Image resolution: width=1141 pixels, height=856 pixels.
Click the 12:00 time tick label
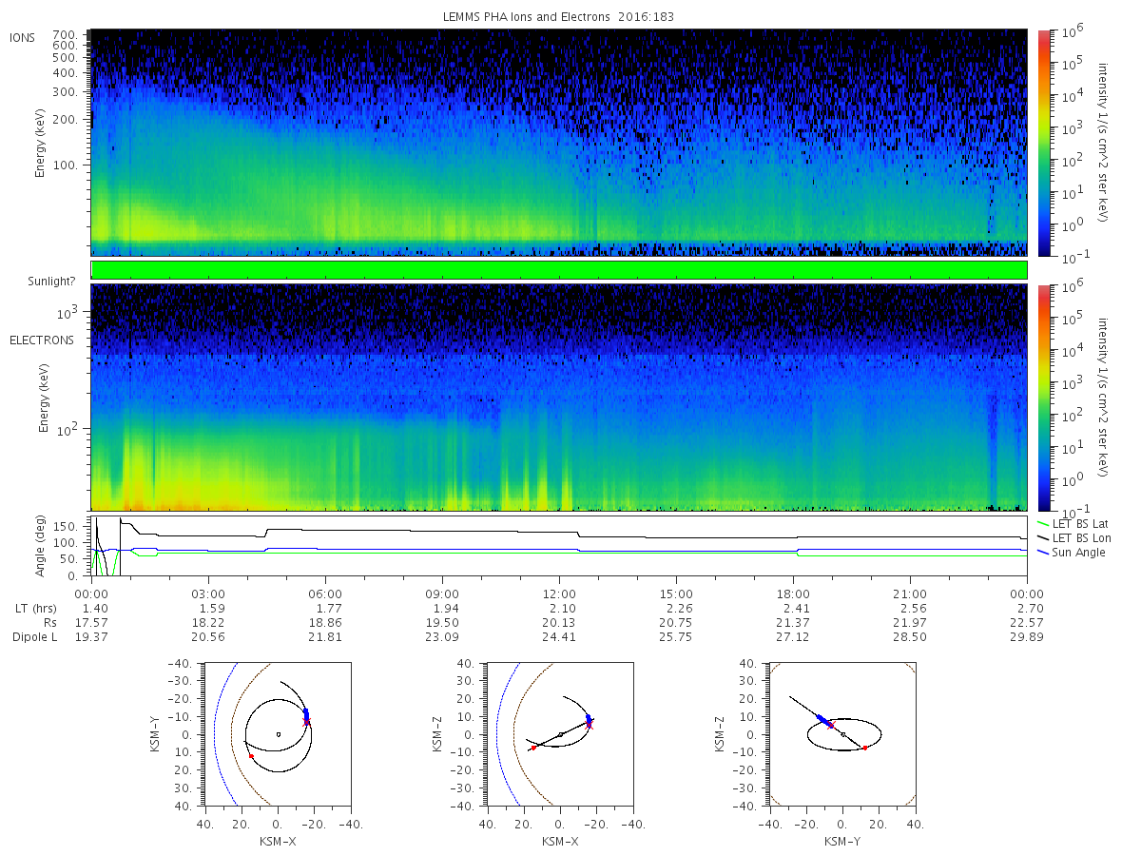pyautogui.click(x=559, y=594)
